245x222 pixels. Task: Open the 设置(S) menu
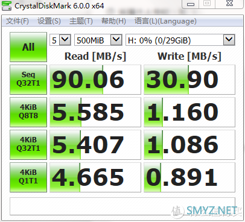[49, 21]
